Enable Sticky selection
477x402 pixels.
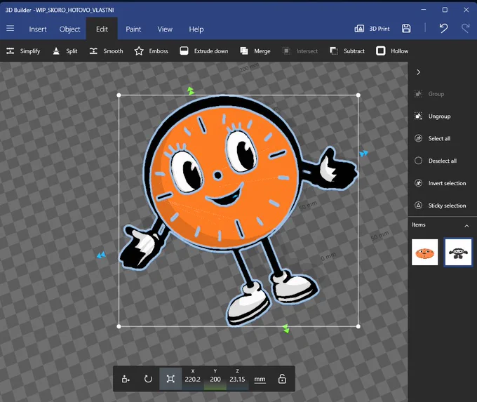(441, 206)
